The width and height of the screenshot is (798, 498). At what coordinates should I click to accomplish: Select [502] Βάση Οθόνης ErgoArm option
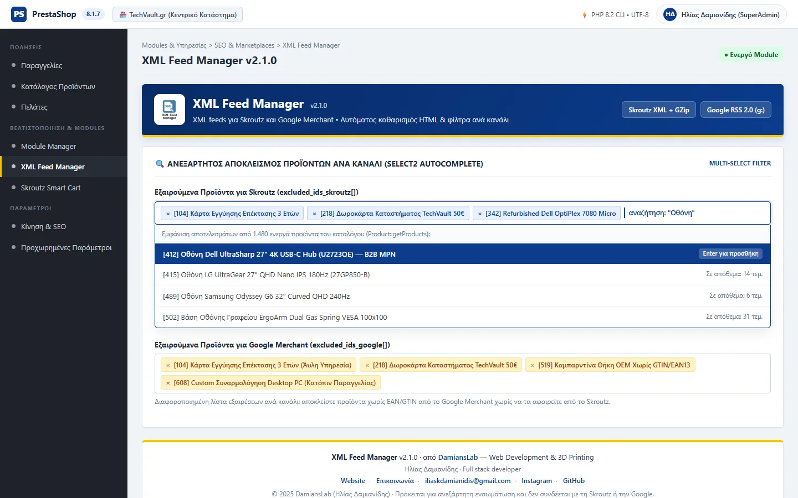coord(463,317)
